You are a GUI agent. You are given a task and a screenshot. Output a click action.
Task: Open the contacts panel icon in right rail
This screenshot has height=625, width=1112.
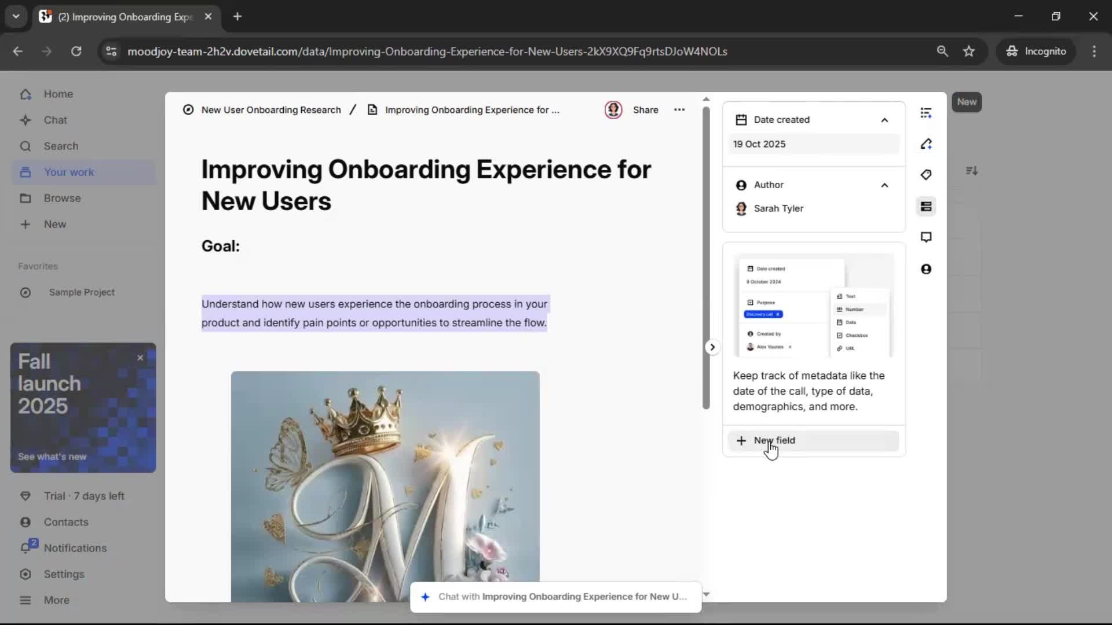click(x=926, y=269)
